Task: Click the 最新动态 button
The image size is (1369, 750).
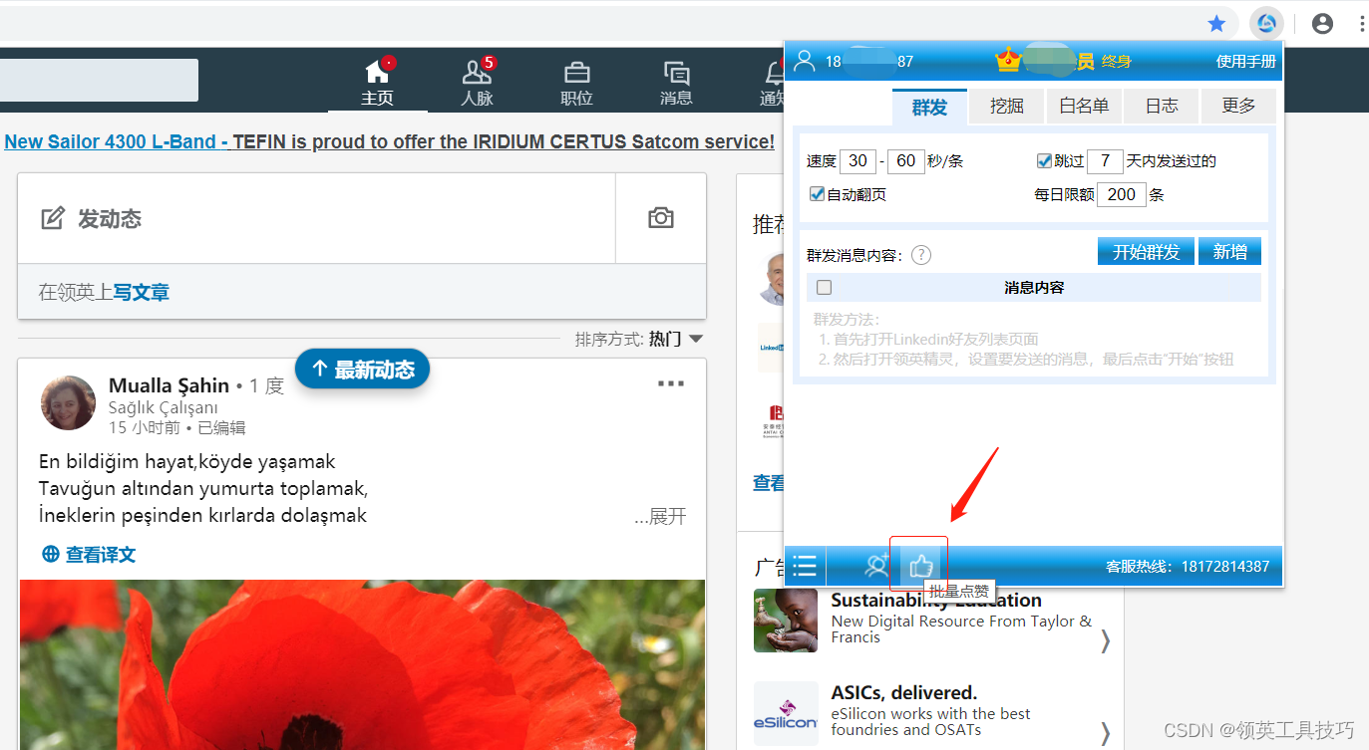Action: click(x=363, y=370)
